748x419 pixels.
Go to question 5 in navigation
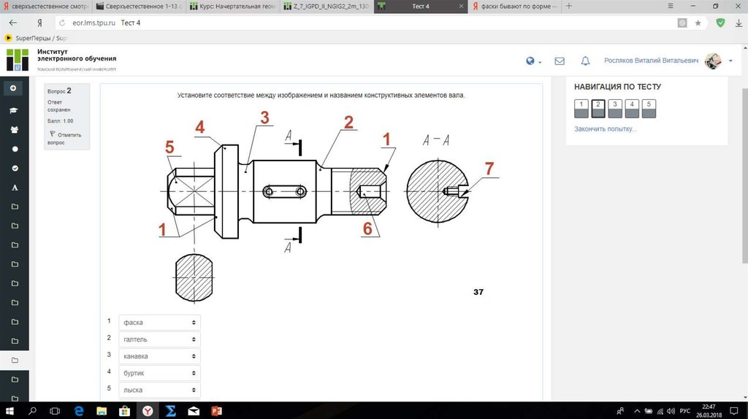649,109
